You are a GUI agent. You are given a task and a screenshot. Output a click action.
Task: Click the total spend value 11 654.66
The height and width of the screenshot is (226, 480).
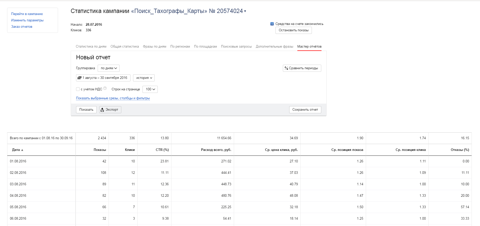pos(224,138)
